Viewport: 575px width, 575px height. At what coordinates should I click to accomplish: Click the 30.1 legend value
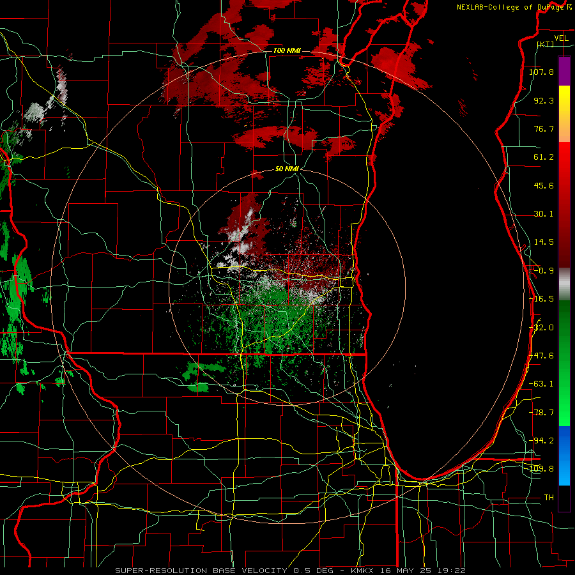coord(544,214)
